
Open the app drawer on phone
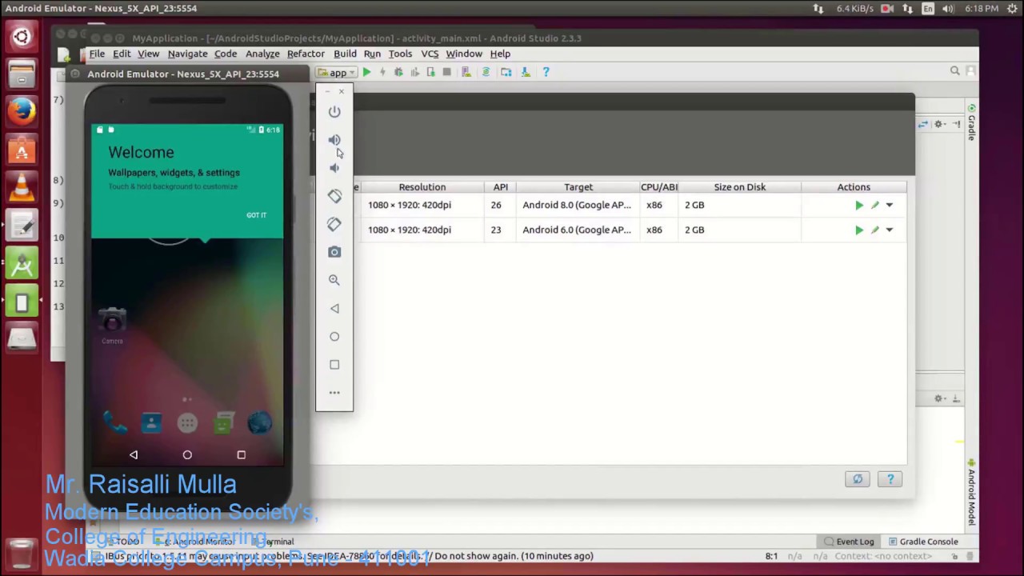pyautogui.click(x=187, y=423)
